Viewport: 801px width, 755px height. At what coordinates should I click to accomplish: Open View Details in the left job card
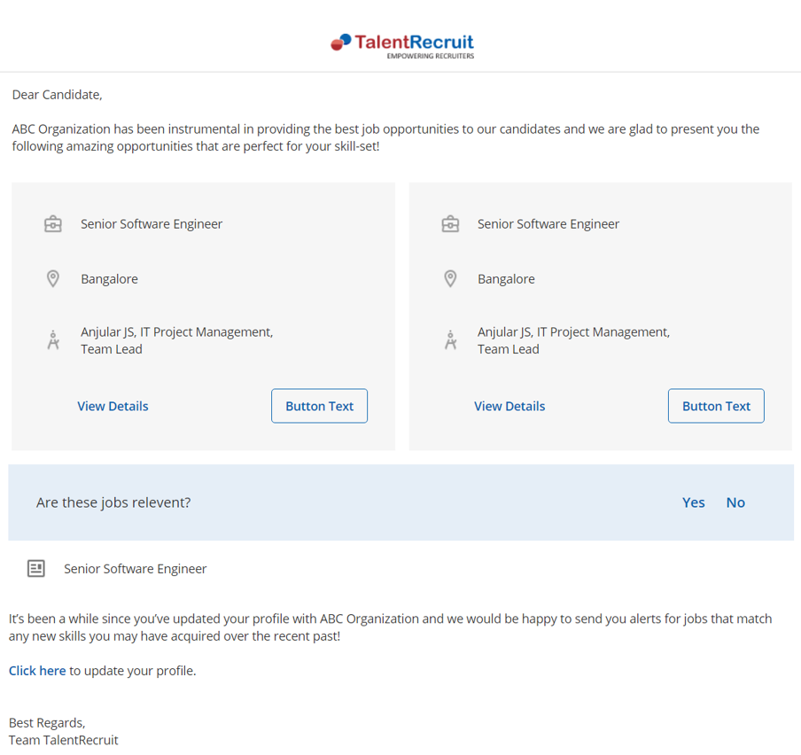pos(113,406)
